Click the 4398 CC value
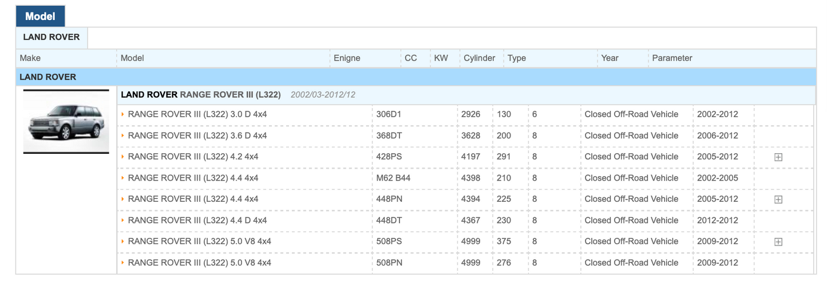The height and width of the screenshot is (287, 827). click(x=471, y=178)
